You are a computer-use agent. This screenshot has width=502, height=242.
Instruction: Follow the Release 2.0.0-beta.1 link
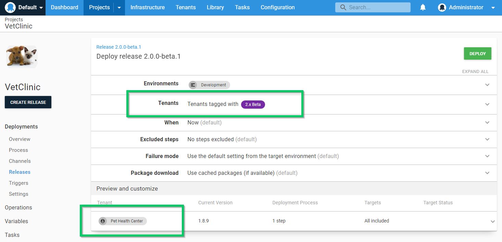pos(118,47)
